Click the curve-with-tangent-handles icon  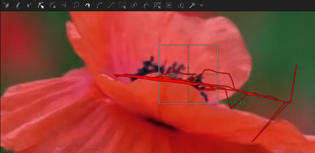click(145, 5)
